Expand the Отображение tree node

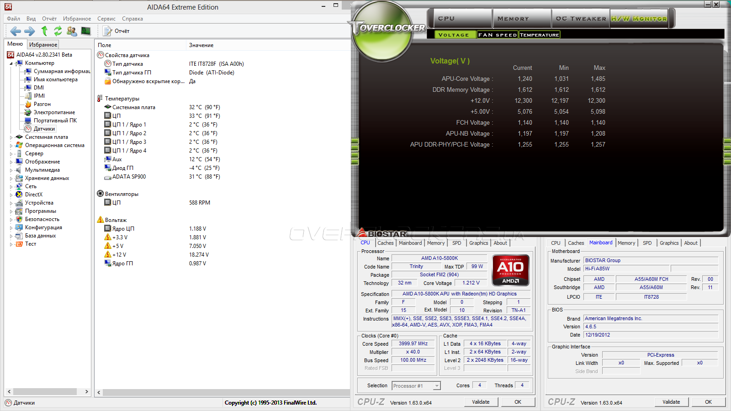point(11,162)
